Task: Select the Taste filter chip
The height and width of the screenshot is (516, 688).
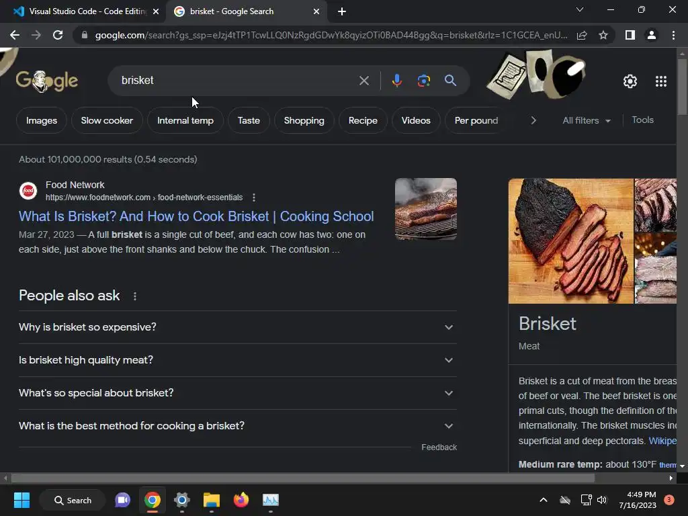Action: 249,120
